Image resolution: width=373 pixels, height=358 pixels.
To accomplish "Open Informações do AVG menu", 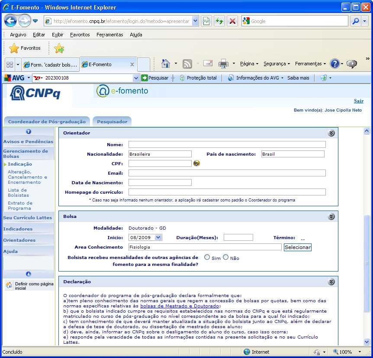I will (x=255, y=78).
